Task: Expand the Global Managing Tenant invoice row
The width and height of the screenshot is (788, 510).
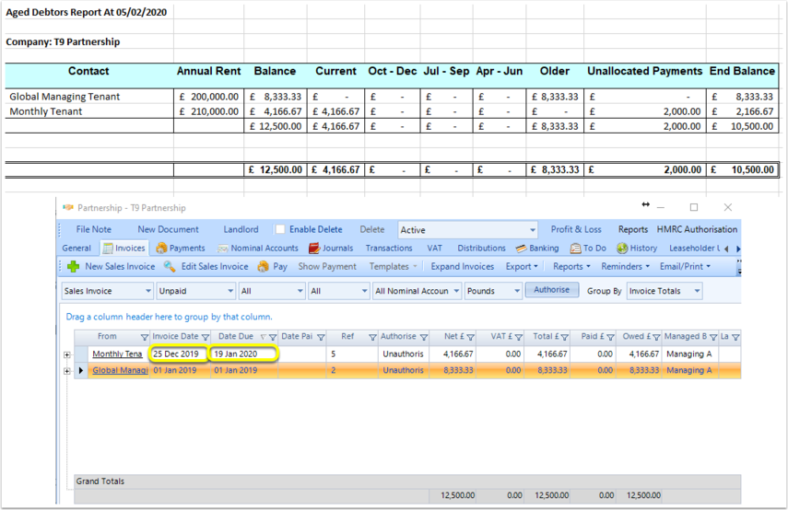Action: click(67, 371)
